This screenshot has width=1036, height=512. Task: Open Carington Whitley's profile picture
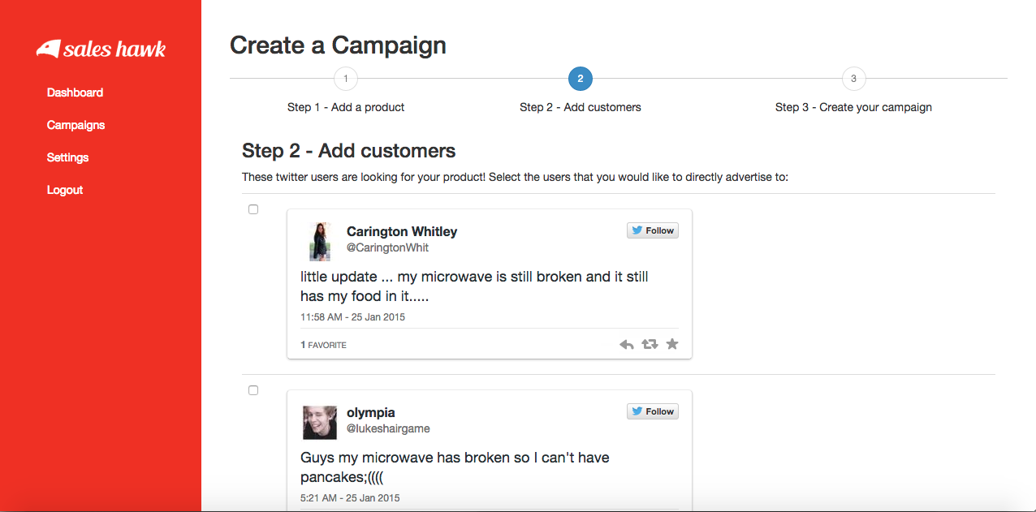click(x=319, y=241)
